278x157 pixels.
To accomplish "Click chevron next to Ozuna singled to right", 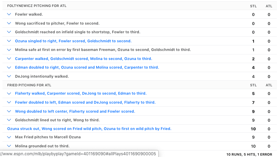I will 9,41.
